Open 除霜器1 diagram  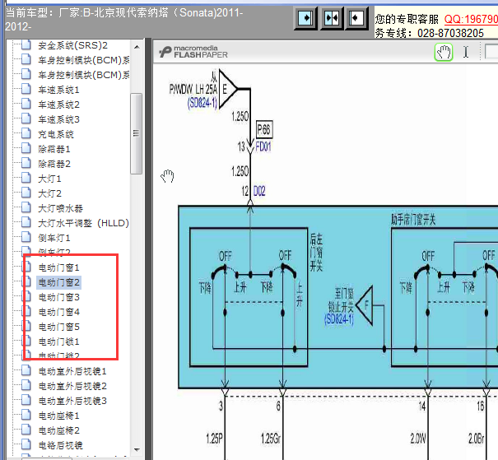click(54, 149)
